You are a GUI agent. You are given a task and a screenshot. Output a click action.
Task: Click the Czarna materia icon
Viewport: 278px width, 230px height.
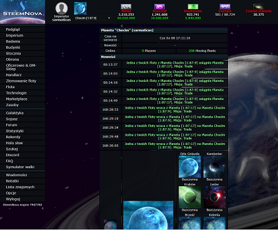pyautogui.click(x=259, y=7)
